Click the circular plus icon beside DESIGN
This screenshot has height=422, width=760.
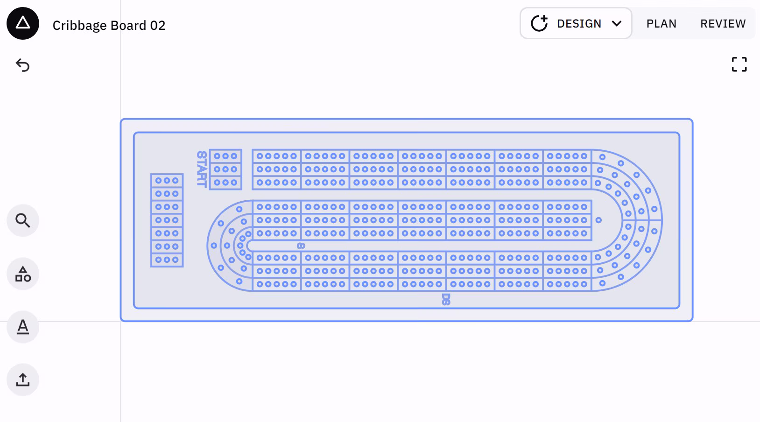pos(539,23)
